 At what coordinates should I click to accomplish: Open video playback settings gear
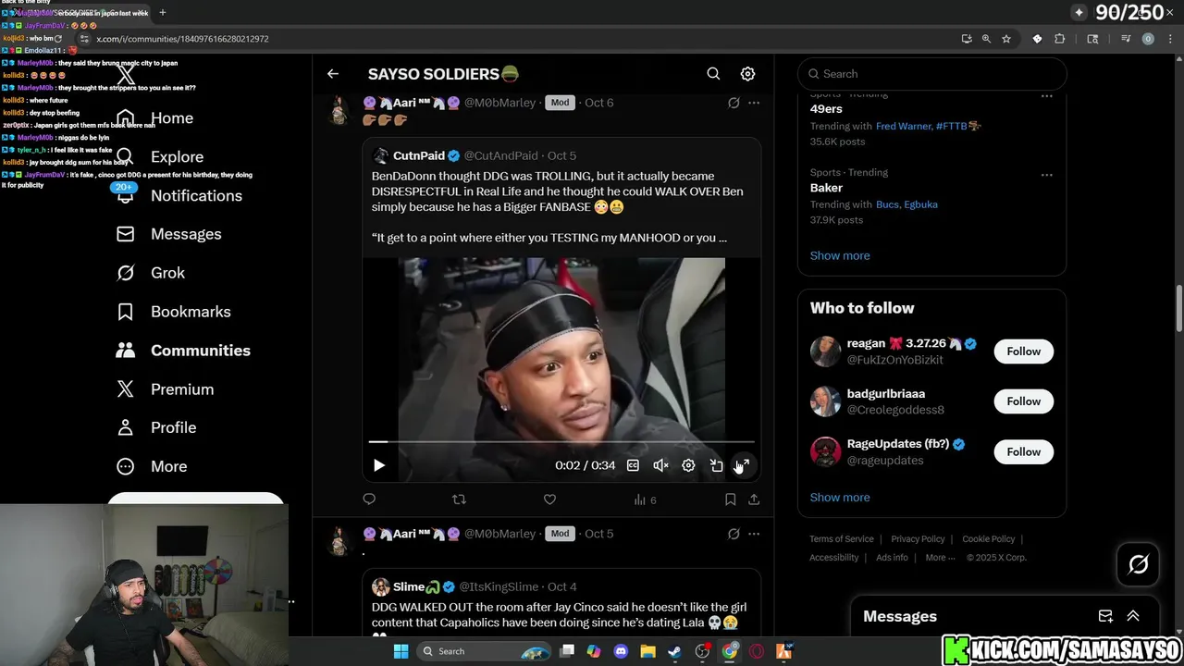688,465
